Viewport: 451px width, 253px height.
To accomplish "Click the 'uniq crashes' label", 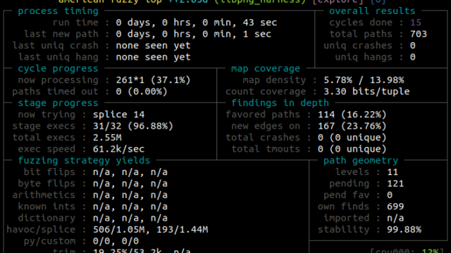I will coord(358,46).
